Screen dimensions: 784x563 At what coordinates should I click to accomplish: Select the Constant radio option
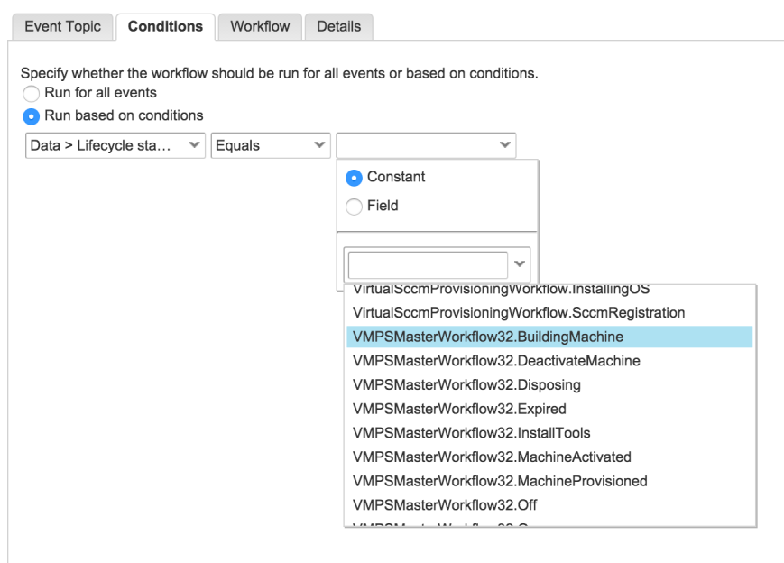(x=354, y=178)
